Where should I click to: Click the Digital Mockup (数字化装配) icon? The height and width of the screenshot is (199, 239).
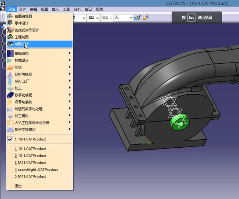(10, 95)
